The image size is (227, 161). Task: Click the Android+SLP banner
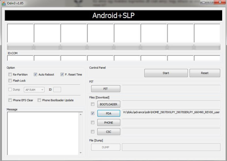pos(113,15)
